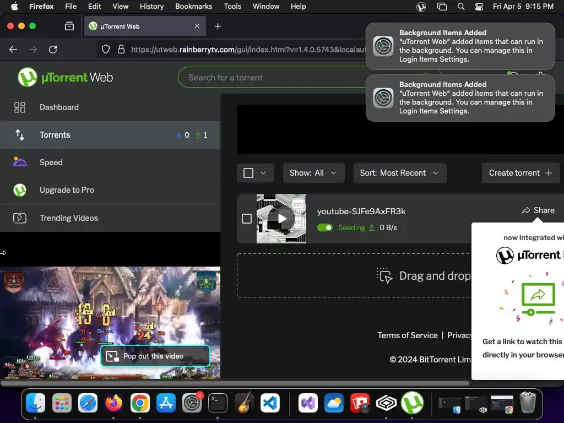
Task: Click the Spotlight search icon in menu bar
Action: coord(461,7)
